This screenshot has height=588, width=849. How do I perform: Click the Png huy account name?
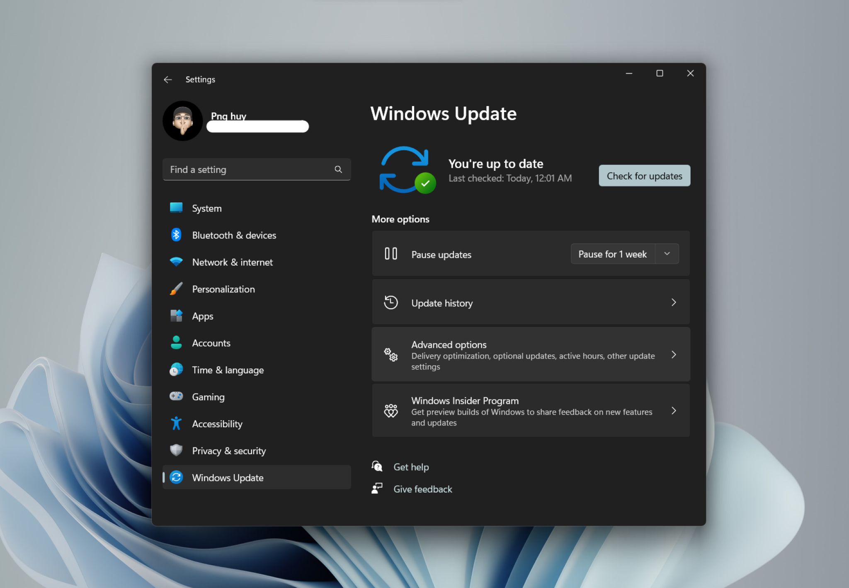[228, 116]
